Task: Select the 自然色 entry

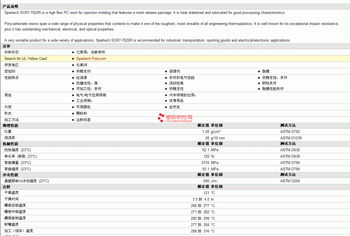Action: tap(175, 107)
